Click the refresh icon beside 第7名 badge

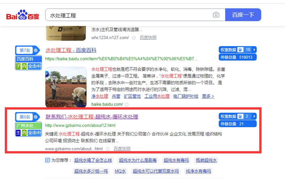36,50
